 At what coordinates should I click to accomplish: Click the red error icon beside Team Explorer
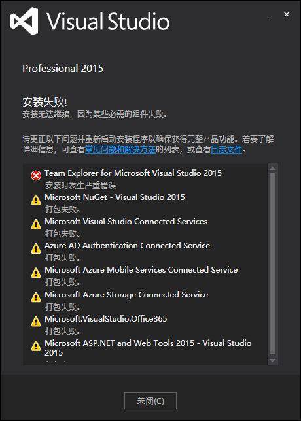click(x=36, y=176)
